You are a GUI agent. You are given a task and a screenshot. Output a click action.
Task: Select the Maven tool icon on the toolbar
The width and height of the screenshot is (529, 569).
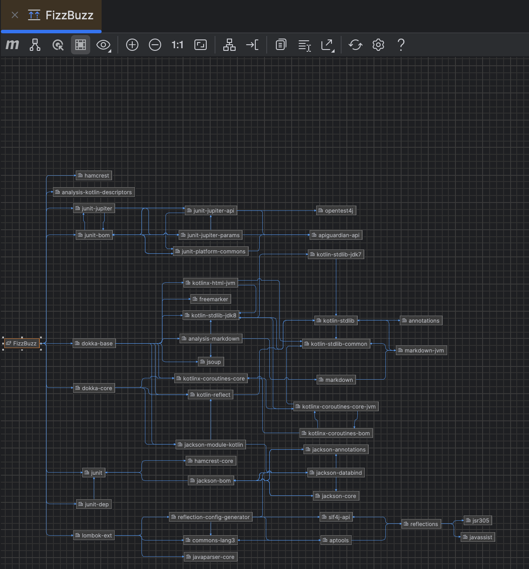point(12,44)
